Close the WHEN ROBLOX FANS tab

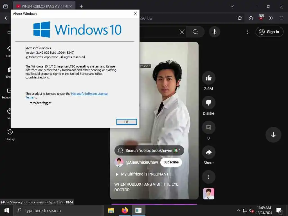pos(71,6)
